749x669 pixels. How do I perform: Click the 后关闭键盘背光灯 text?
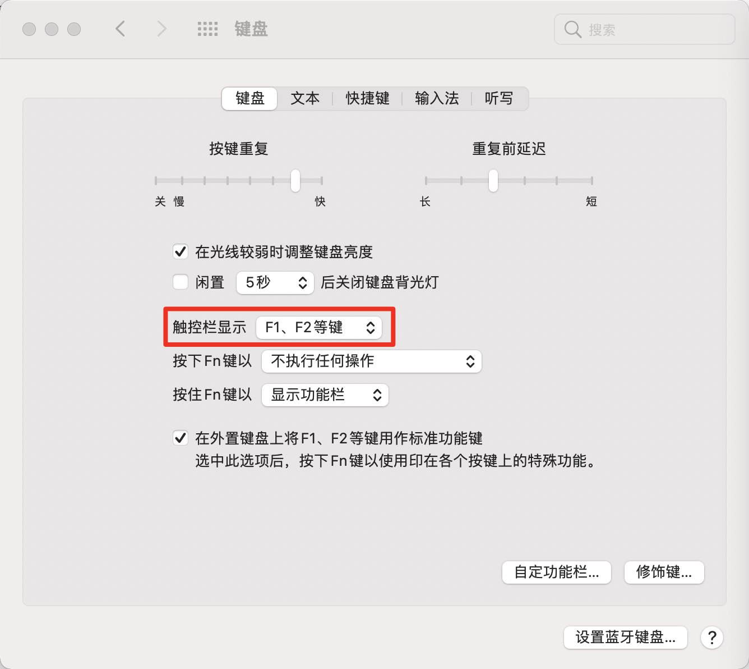(x=380, y=282)
